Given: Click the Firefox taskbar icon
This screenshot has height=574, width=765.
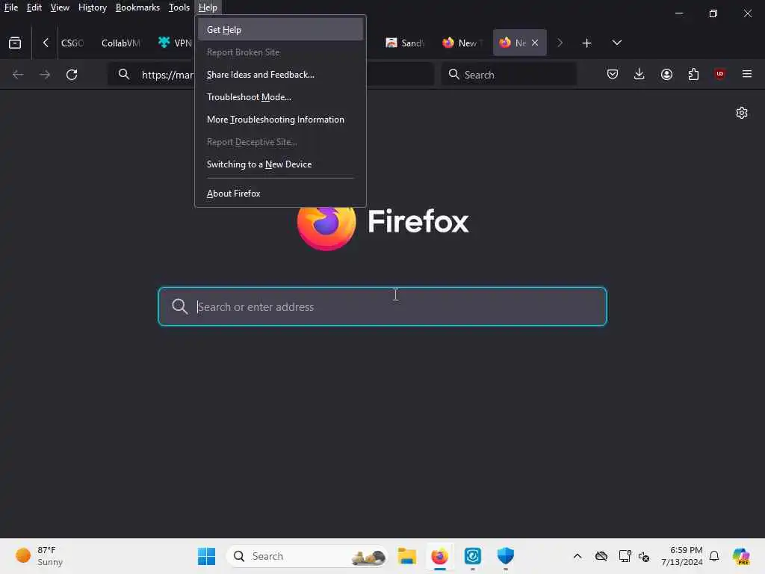Looking at the screenshot, I should coord(439,556).
